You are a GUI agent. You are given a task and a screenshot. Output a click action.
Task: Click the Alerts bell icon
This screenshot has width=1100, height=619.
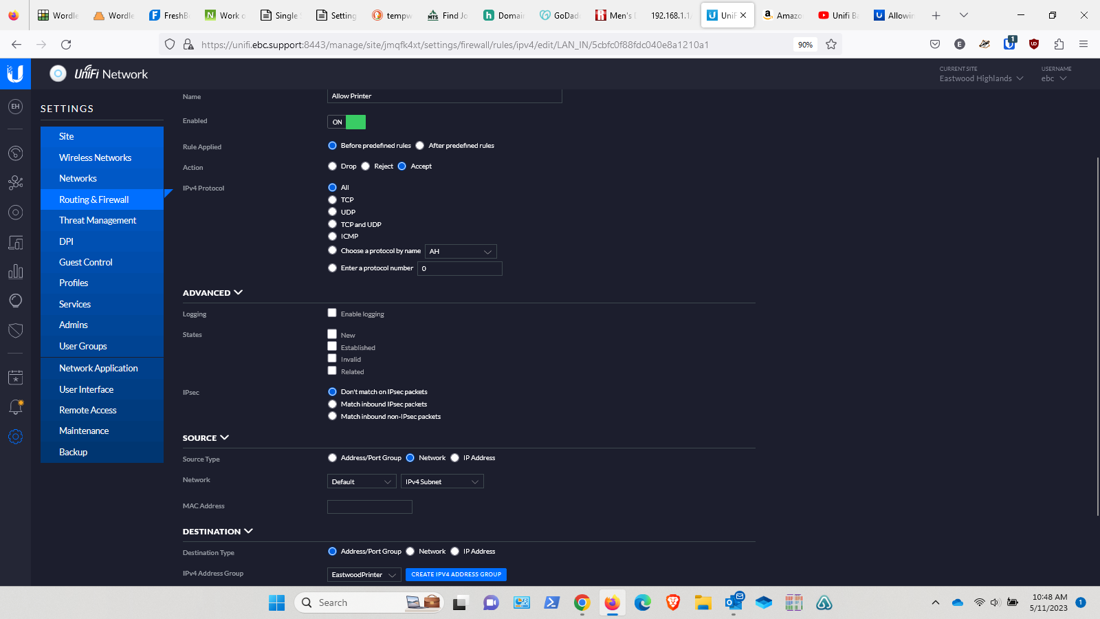tap(15, 407)
